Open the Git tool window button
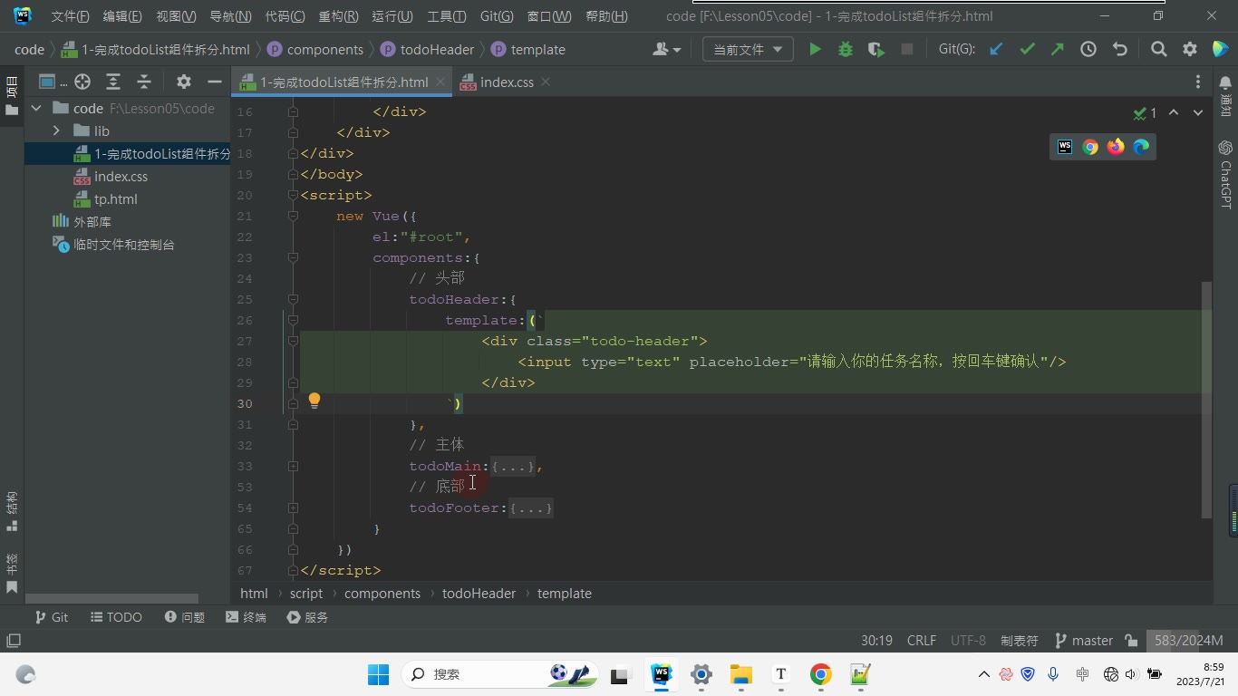Viewport: 1238px width, 696px height. [51, 617]
